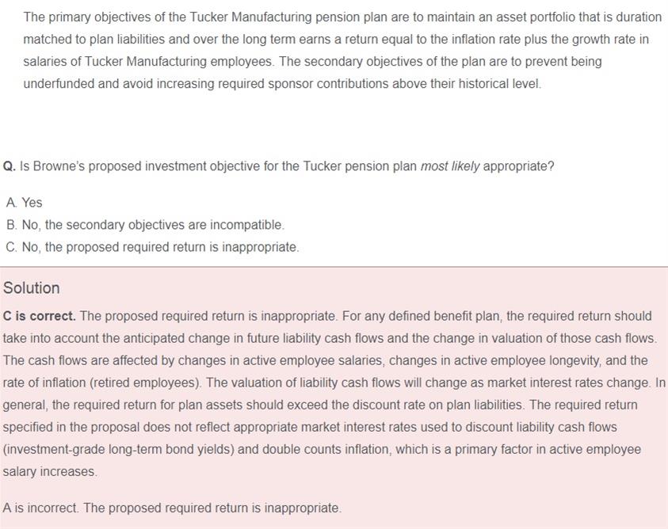
Task: Click the 'A is incorrect' explanation line
Action: pos(172,508)
